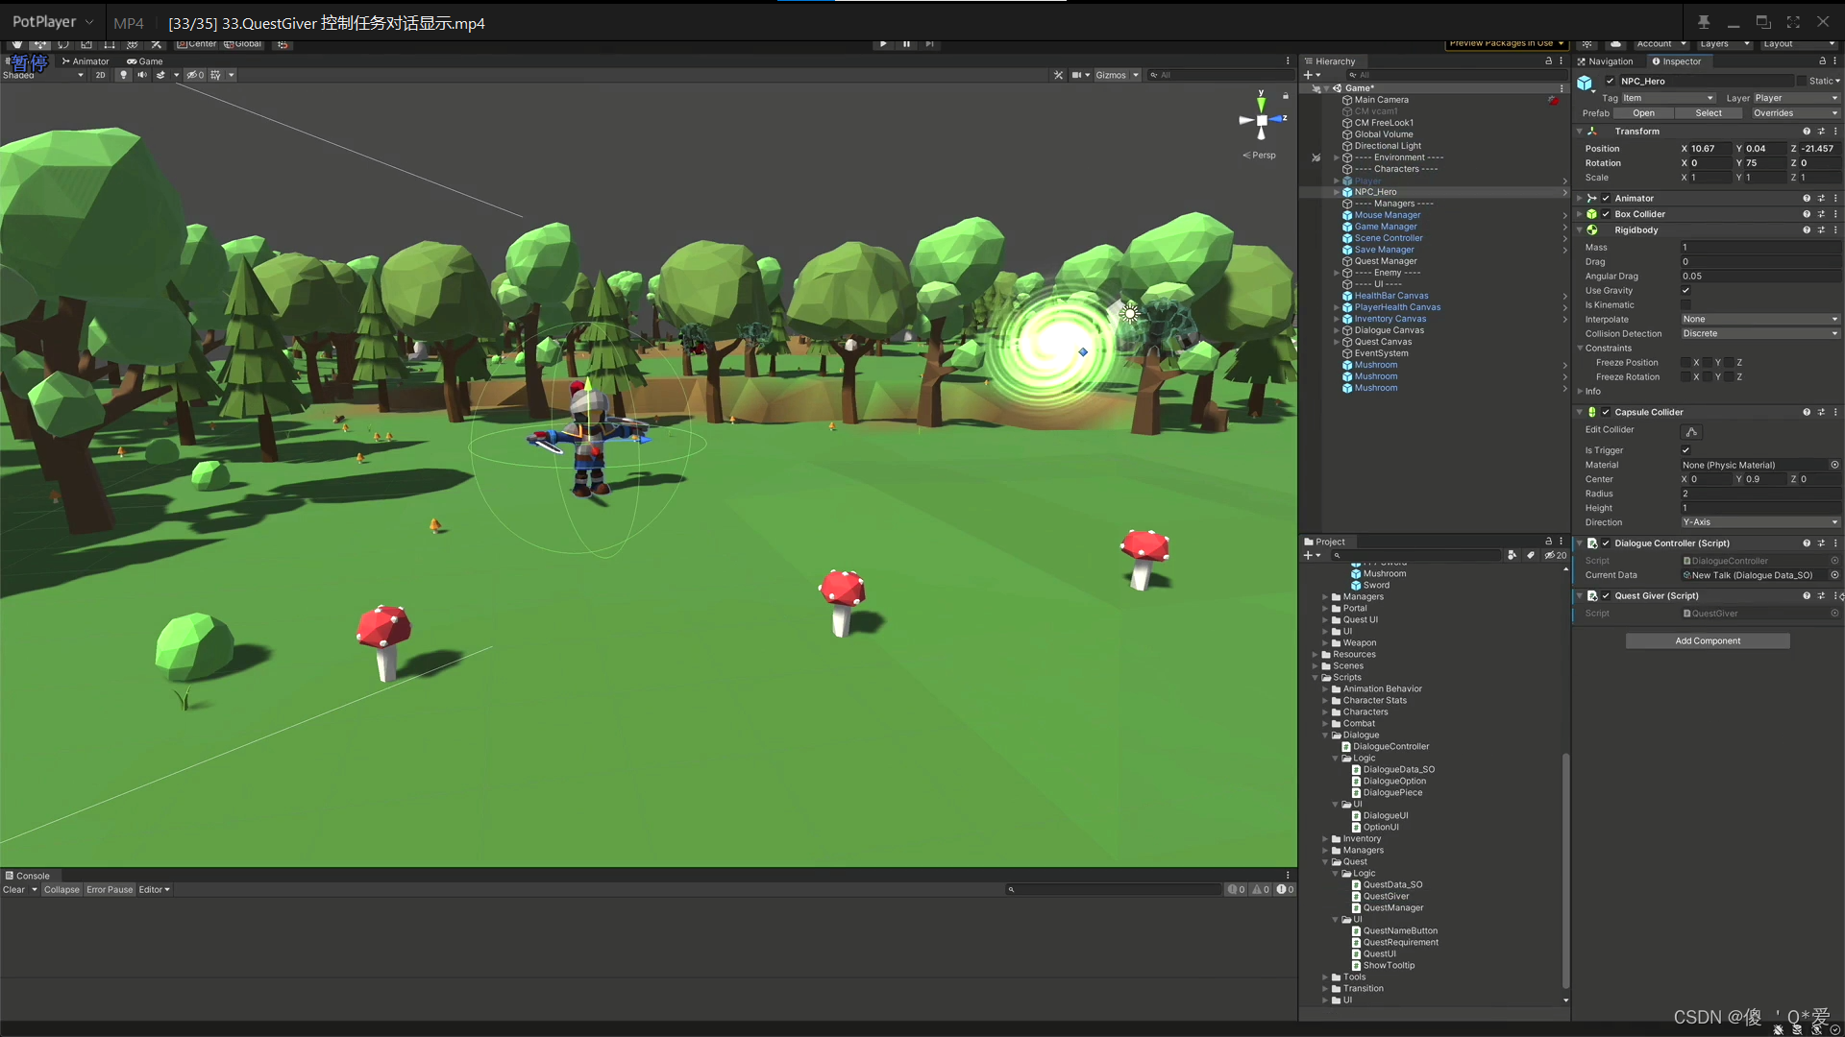Screen dimensions: 1845x1037
Task: Click the Play button to start the game
Action: pos(883,44)
